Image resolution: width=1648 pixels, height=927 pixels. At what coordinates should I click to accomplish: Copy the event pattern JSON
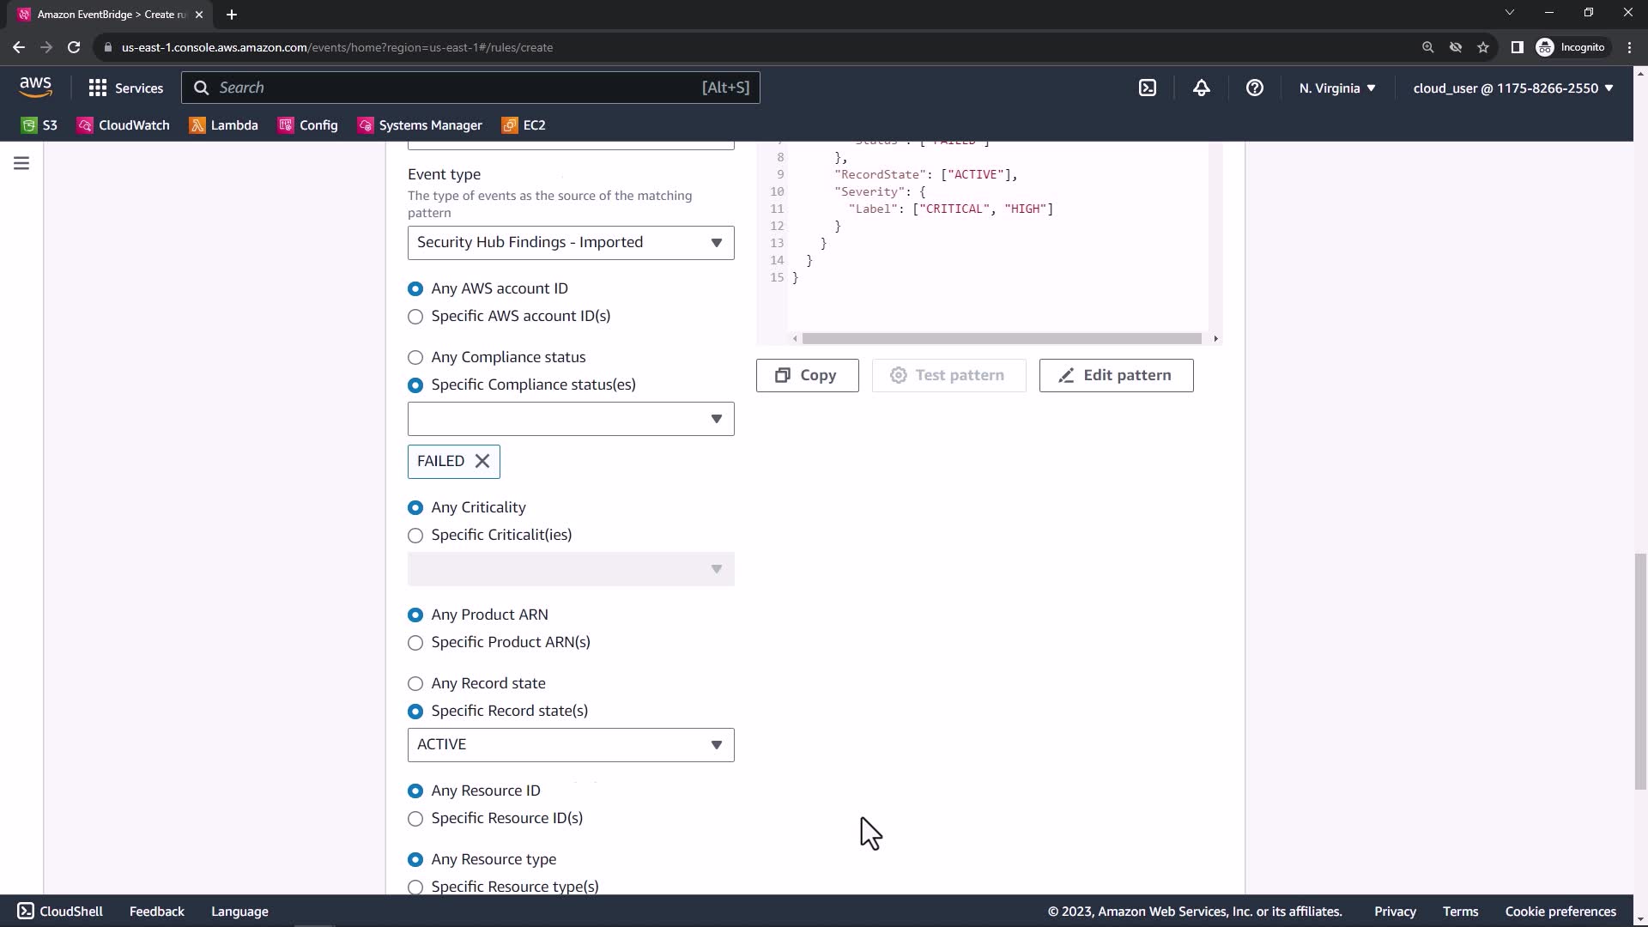click(807, 375)
